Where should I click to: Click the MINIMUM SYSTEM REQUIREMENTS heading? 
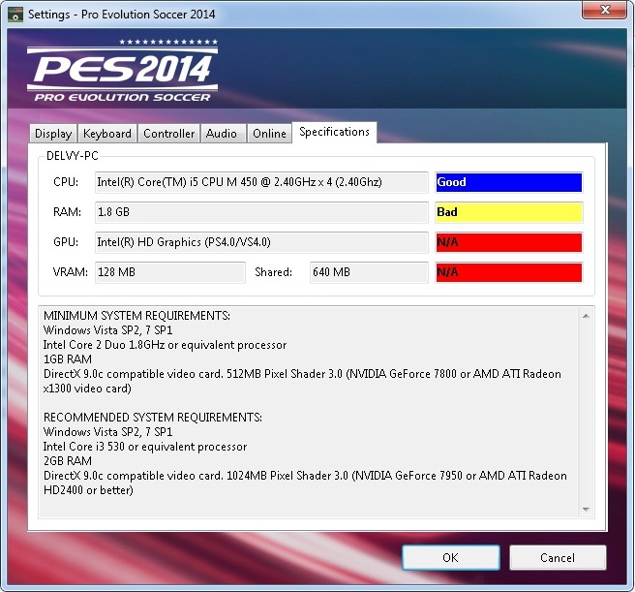click(136, 316)
